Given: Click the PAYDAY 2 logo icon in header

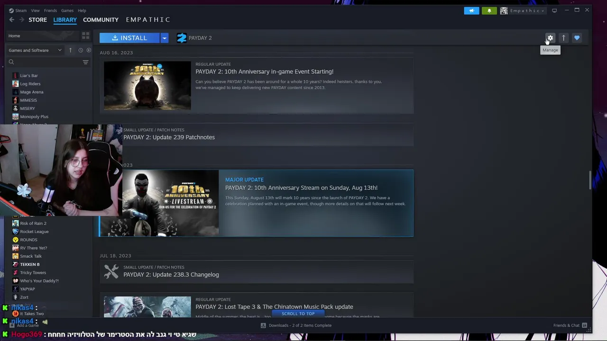Looking at the screenshot, I should click(182, 38).
